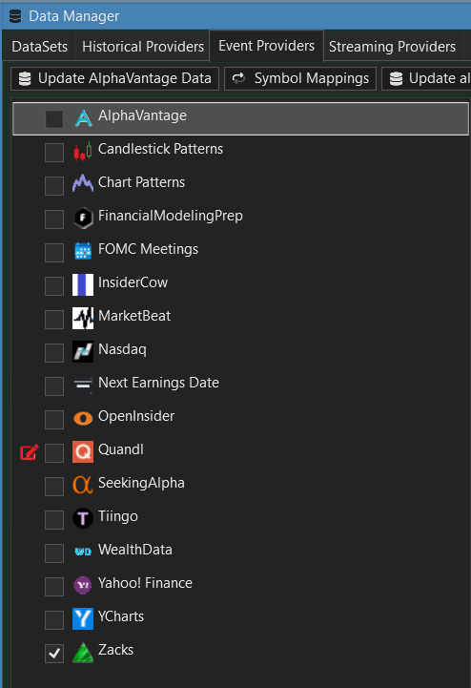Click Update AlphaVantage Data button
Image resolution: width=471 pixels, height=688 pixels.
[x=115, y=78]
